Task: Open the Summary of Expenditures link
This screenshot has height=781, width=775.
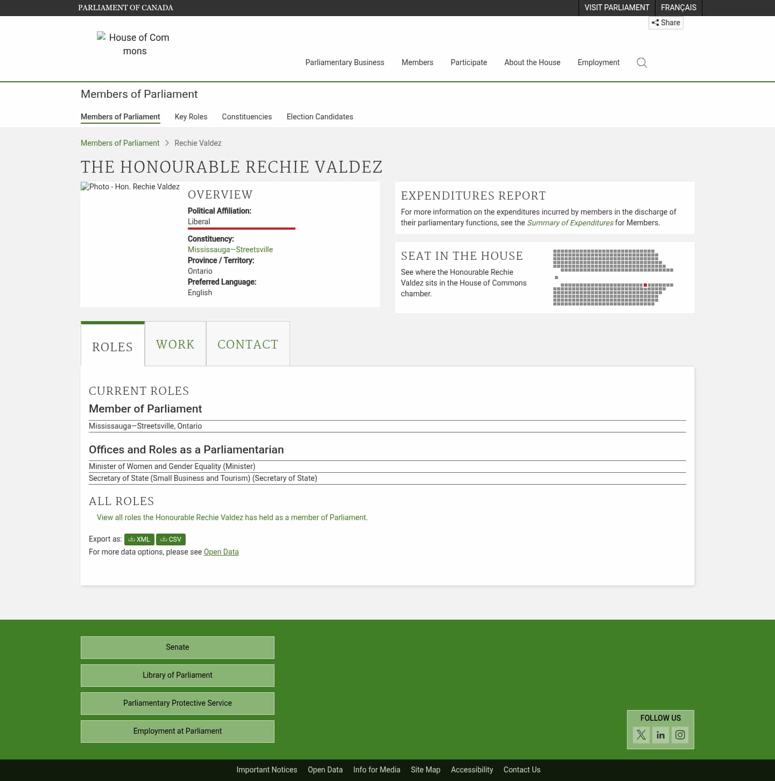Action: (570, 222)
